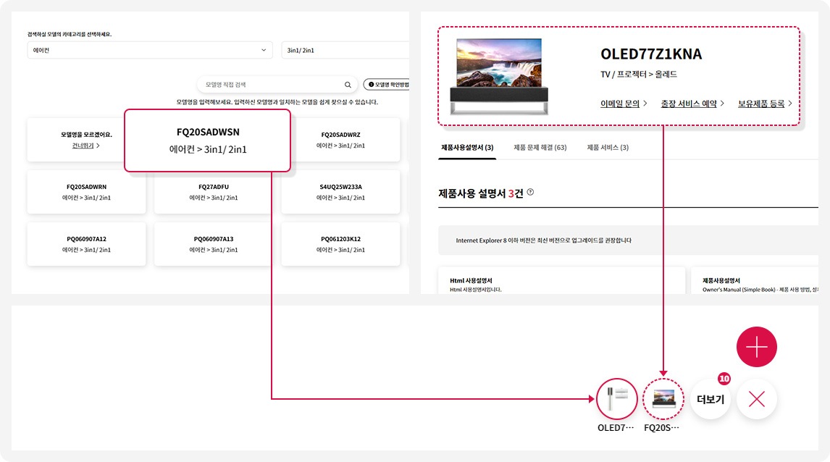Viewport: 830px width, 462px height.
Task: Open the 모델명 확인방법 help button
Action: pyautogui.click(x=388, y=85)
